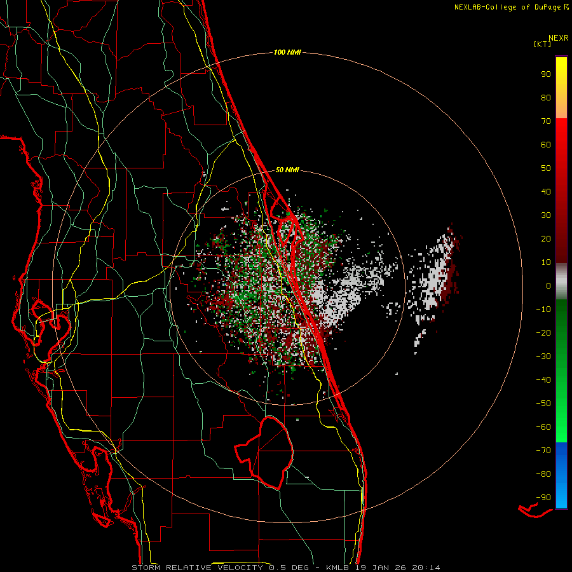The image size is (572, 572).
Task: Click the NEXLAB-College of DuPage header text
Action: tap(507, 7)
